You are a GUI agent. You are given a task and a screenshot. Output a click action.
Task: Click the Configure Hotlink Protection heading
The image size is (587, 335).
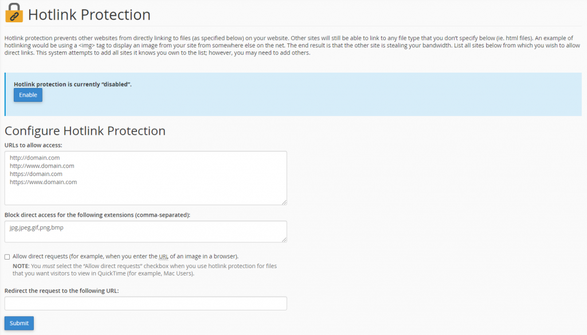pyautogui.click(x=84, y=131)
